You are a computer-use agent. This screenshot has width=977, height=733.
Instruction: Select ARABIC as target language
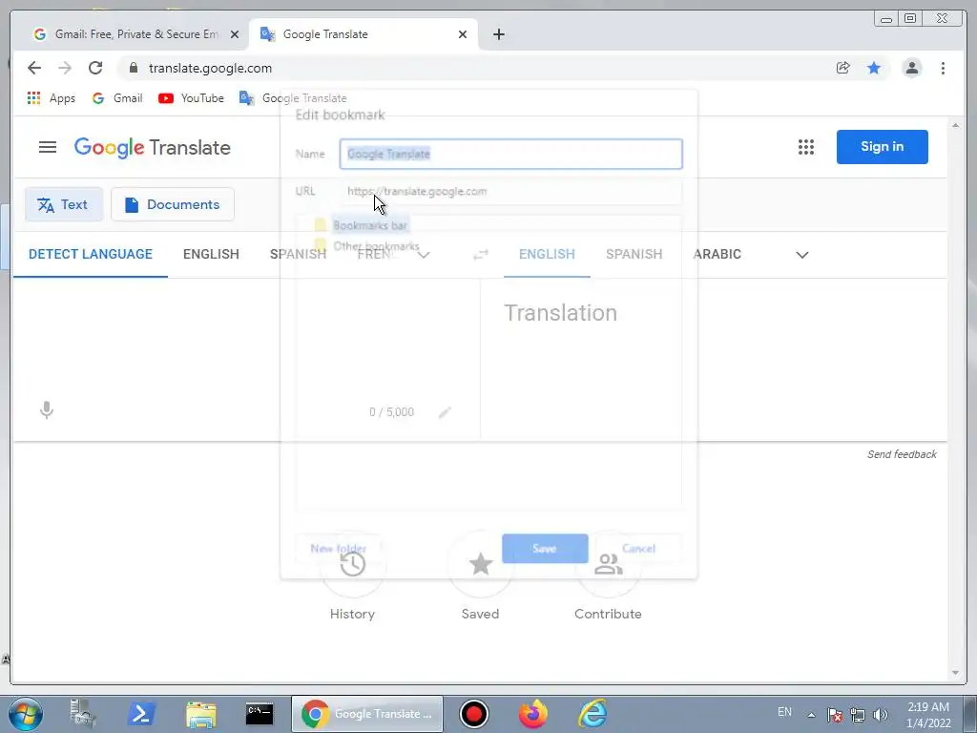[717, 254]
